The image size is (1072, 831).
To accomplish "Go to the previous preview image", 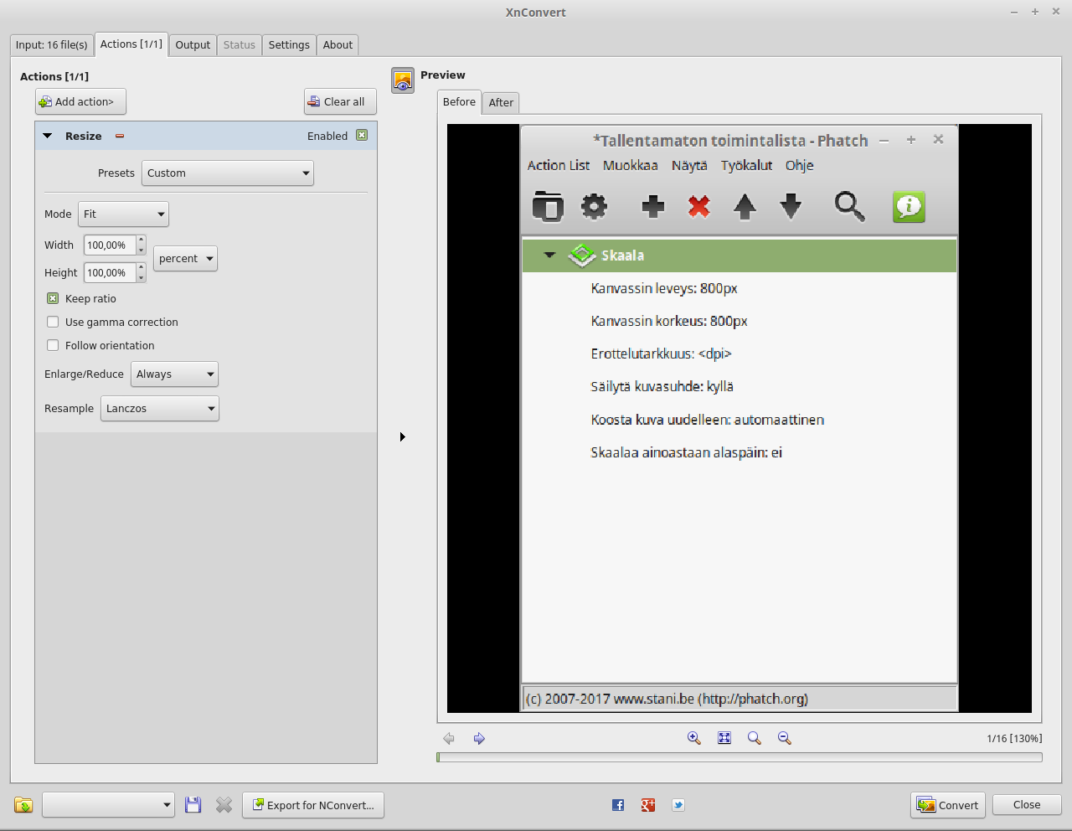I will pyautogui.click(x=449, y=738).
